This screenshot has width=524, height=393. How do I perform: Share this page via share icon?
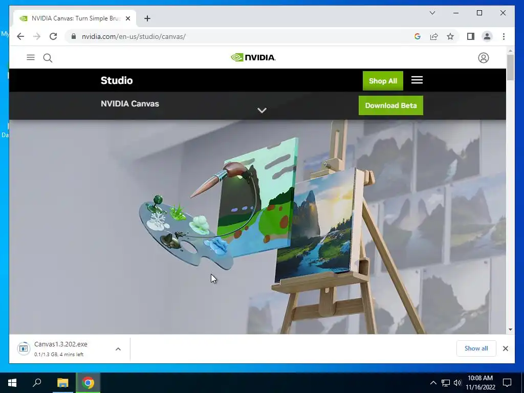[x=434, y=36]
